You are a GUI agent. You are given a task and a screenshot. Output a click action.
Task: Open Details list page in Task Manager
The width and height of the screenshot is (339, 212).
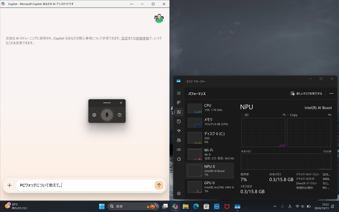(178, 150)
